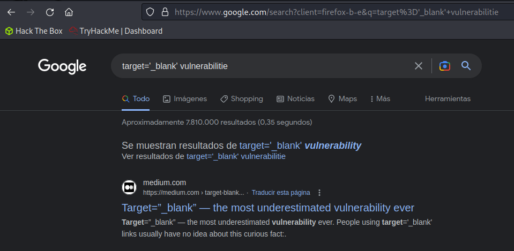514x251 pixels.
Task: Click the browser back arrow
Action: tap(11, 12)
